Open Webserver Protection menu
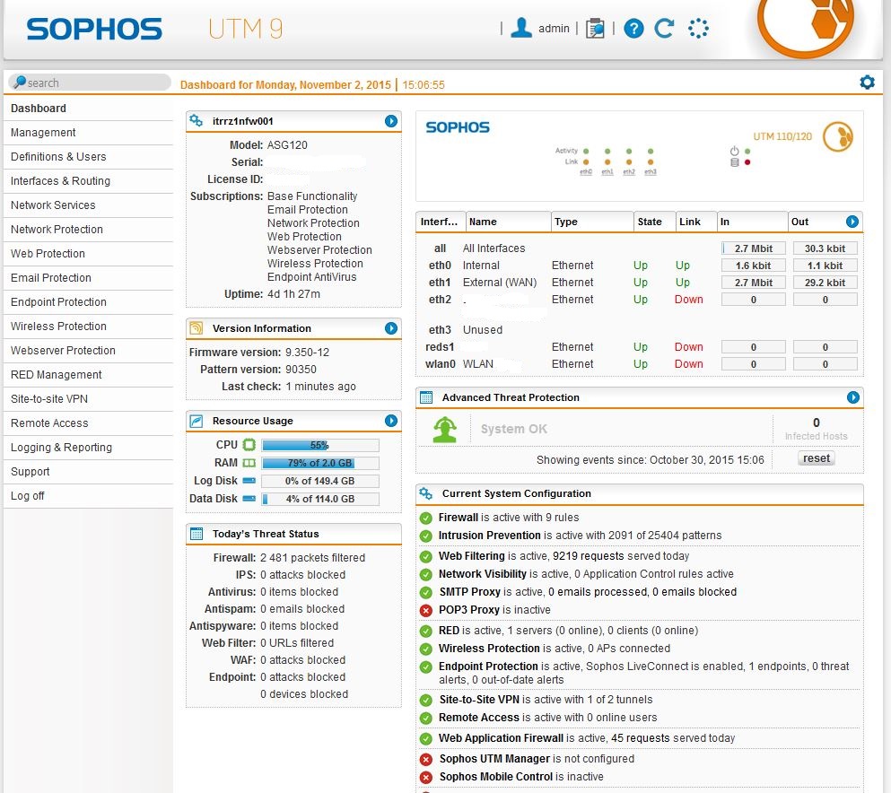 pyautogui.click(x=88, y=351)
